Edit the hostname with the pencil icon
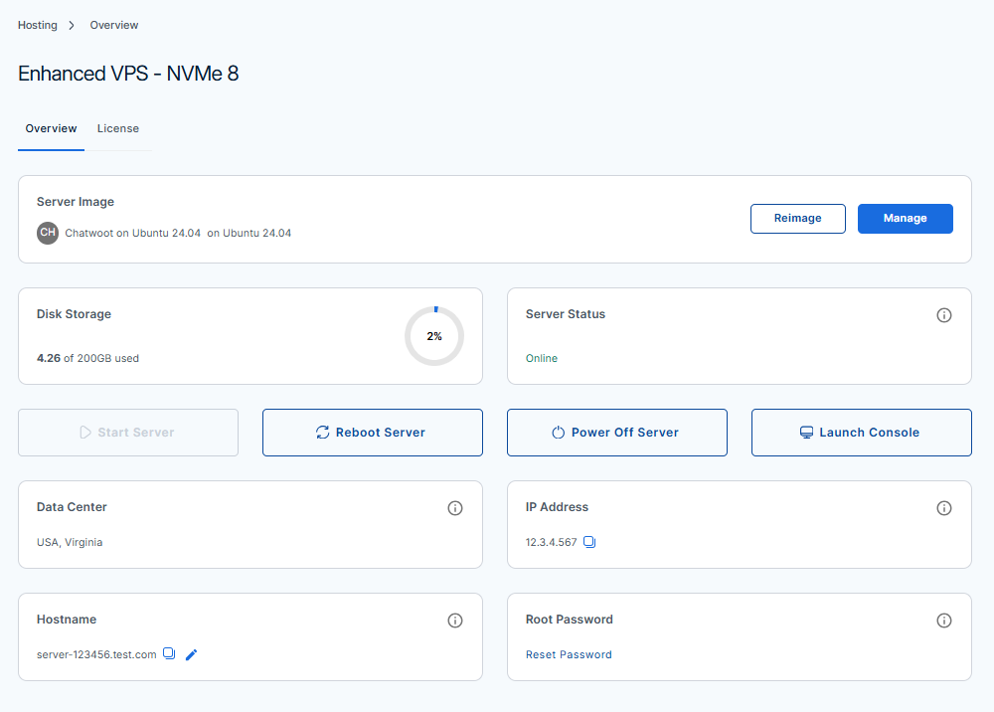 (192, 654)
